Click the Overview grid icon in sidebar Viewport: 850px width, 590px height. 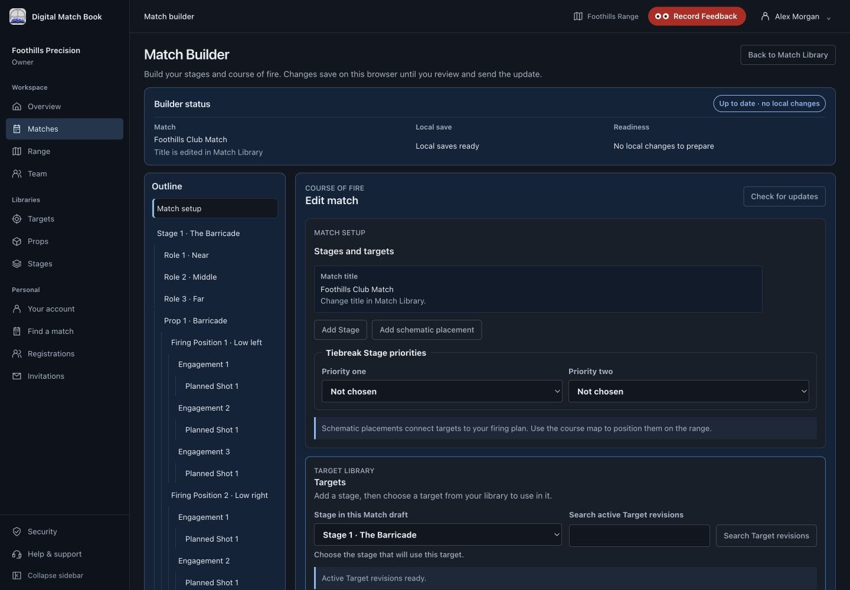coord(17,107)
